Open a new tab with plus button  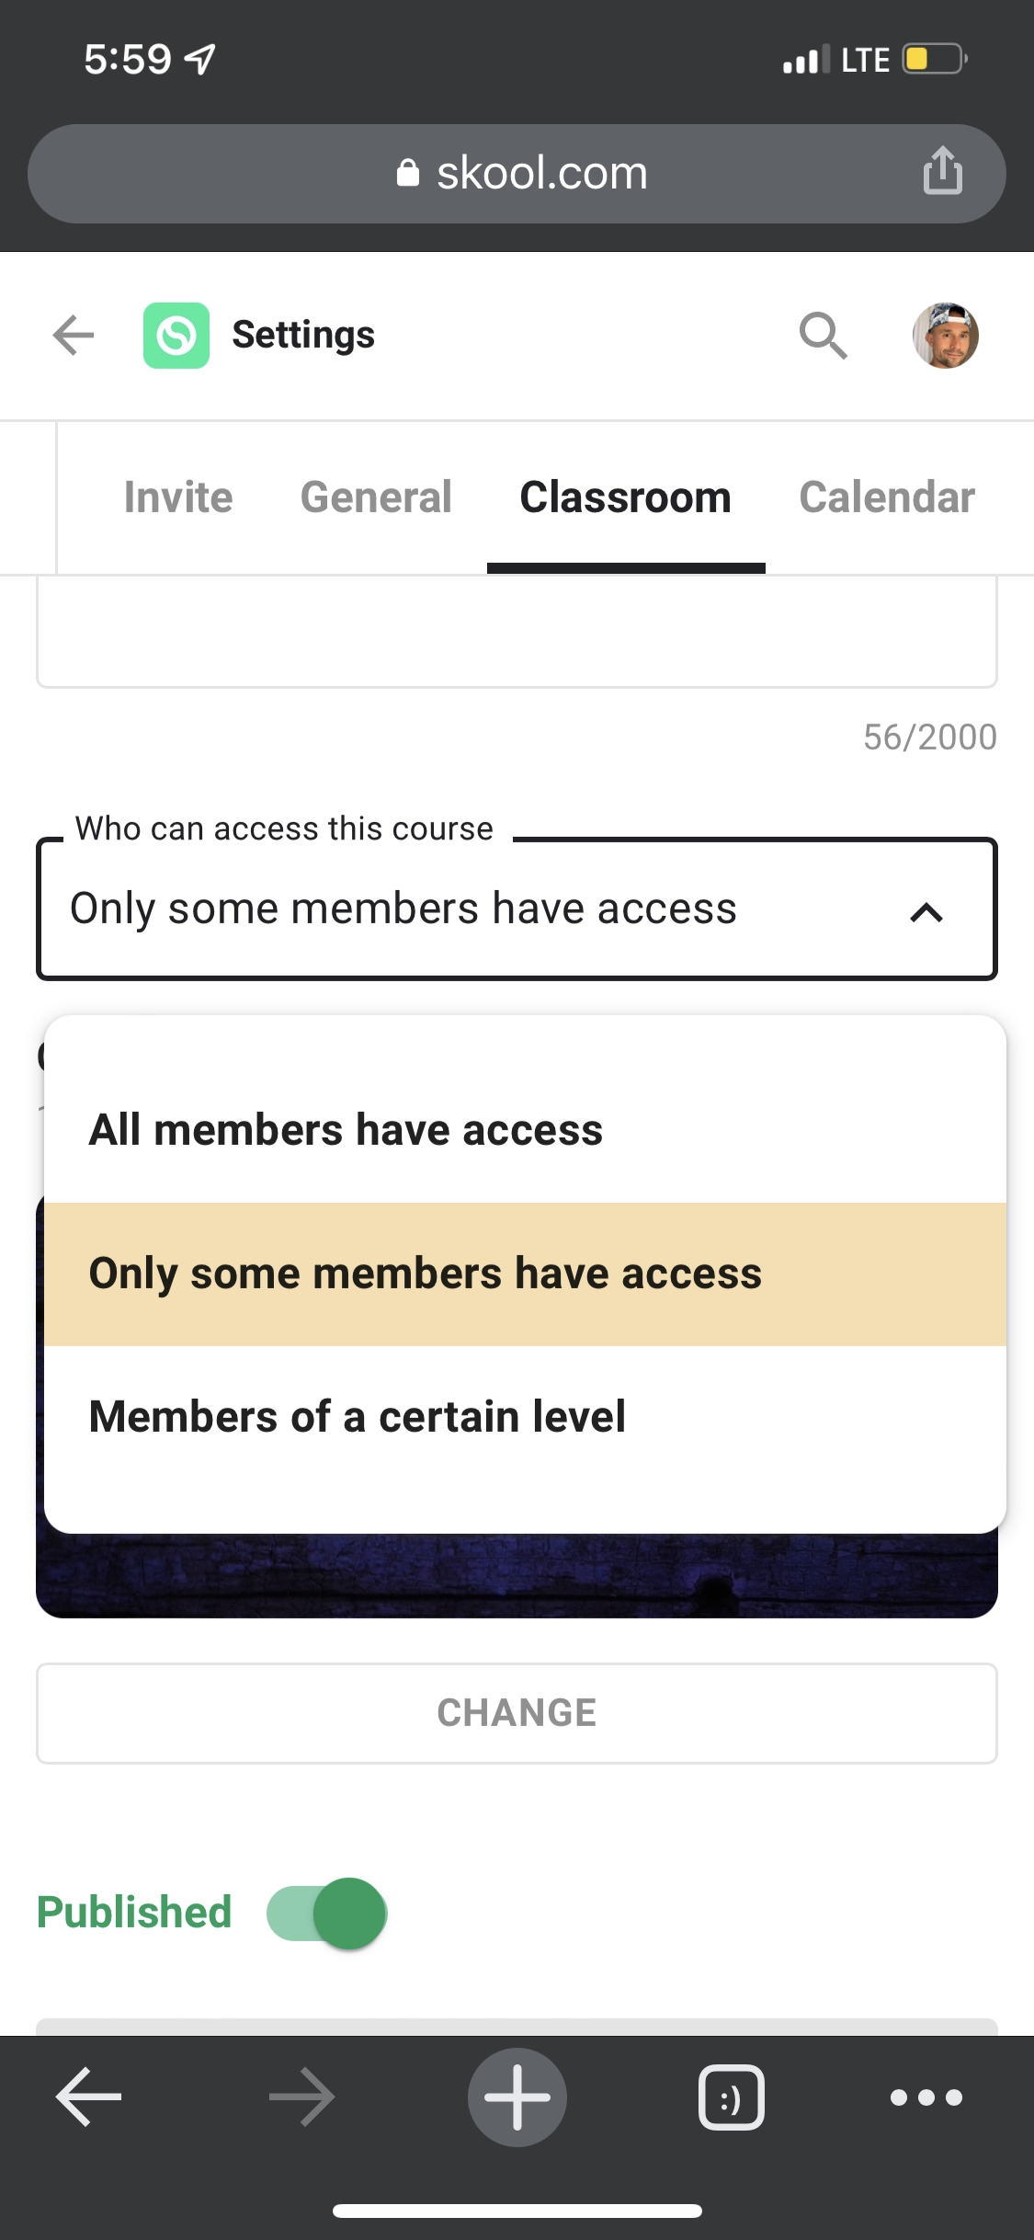[x=517, y=2097]
